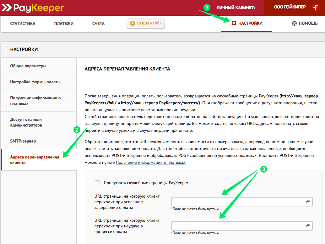The image size is (325, 244).
Task: Open Настройка формы оплаты in the sidebar
Action: (35, 82)
